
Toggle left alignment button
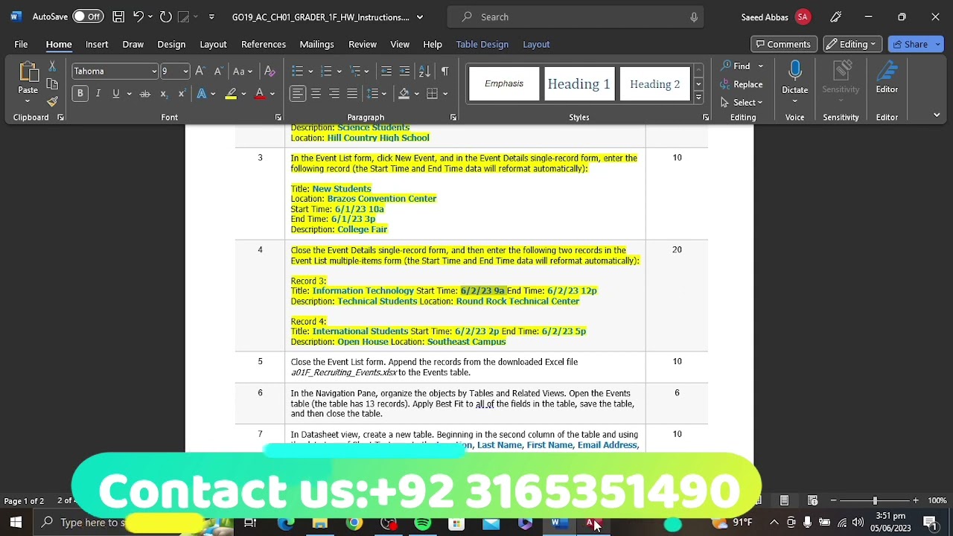coord(298,94)
